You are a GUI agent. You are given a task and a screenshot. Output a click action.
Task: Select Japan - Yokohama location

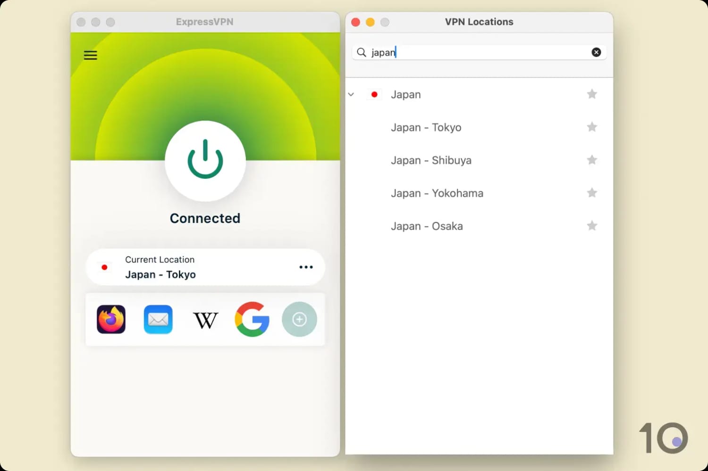(479, 193)
